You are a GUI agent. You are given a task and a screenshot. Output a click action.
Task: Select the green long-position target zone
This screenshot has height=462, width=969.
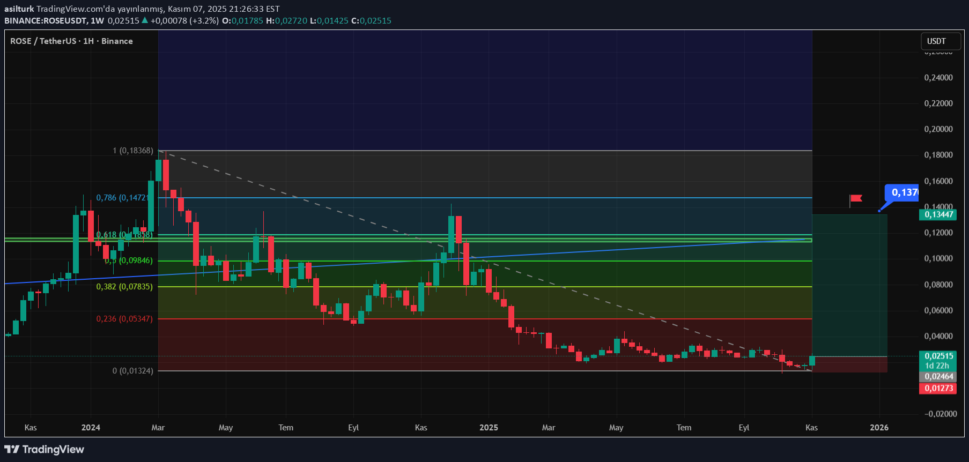[849, 285]
